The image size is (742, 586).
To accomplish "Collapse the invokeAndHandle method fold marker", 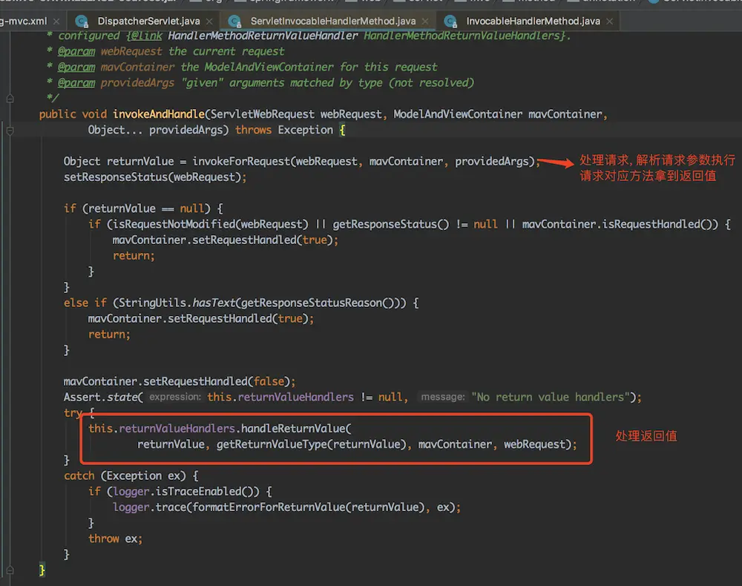I will (x=10, y=131).
